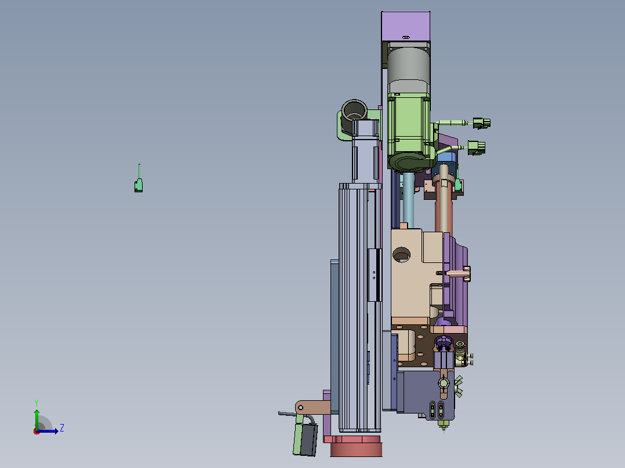The height and width of the screenshot is (468, 625).
Task: Select the purple box on top of the assembly
Action: (x=406, y=26)
